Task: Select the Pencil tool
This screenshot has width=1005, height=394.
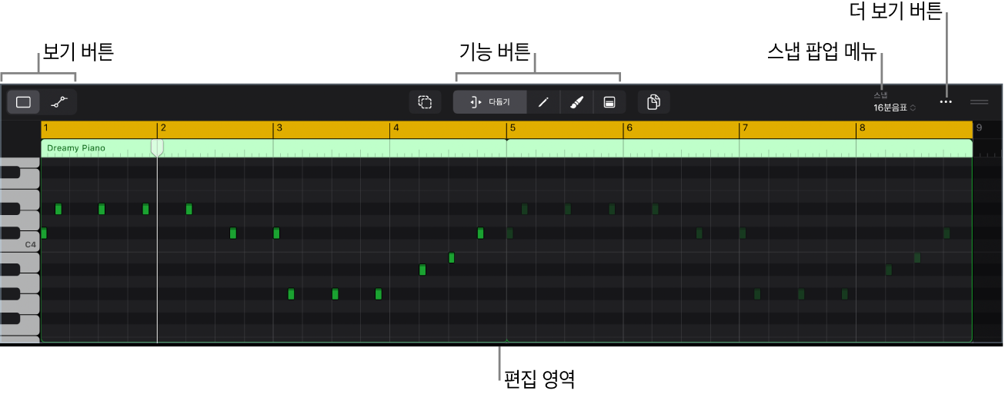Action: pos(543,102)
